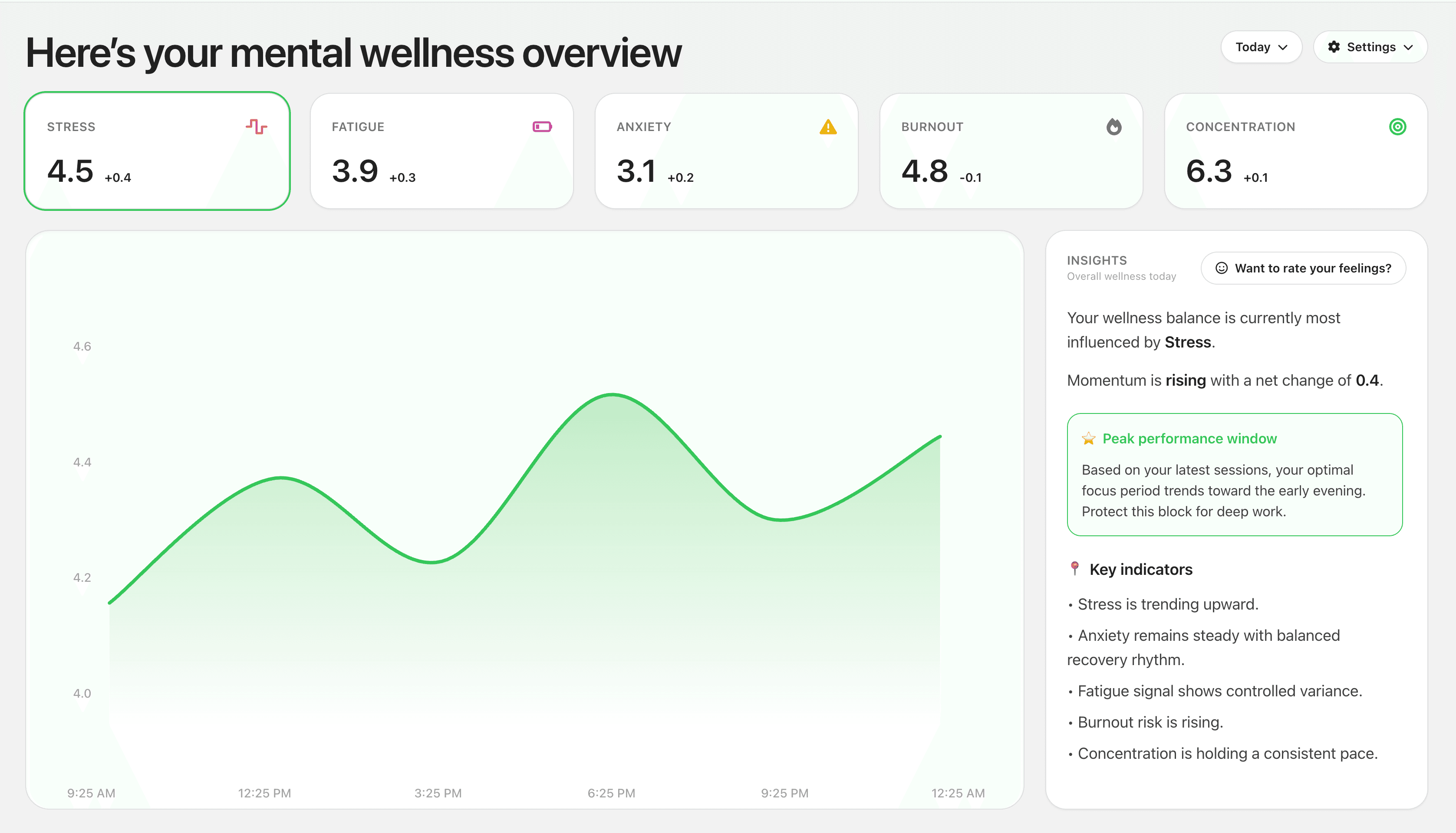Viewport: 1456px width, 833px height.
Task: Select the Concentration metric card
Action: click(1295, 151)
